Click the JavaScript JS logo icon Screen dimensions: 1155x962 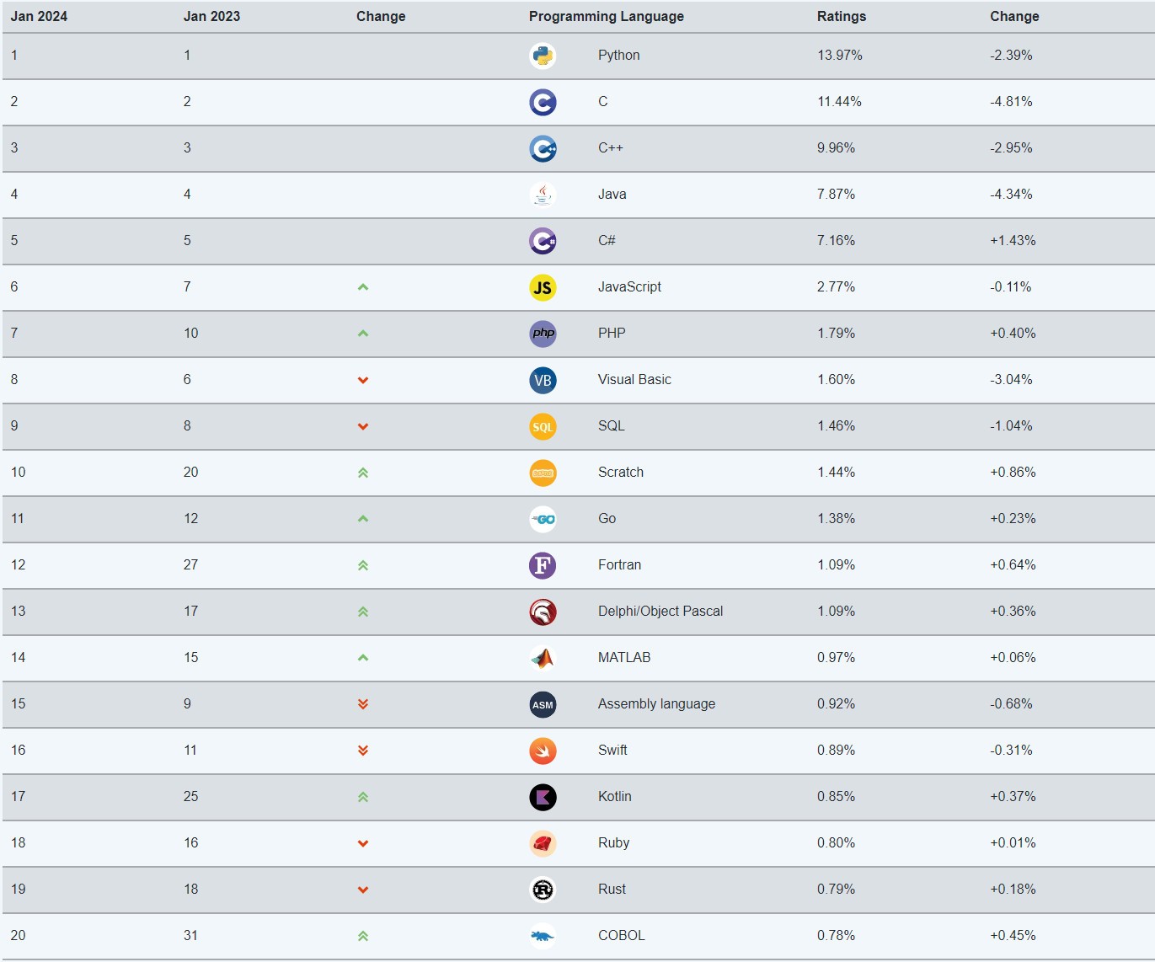[x=543, y=287]
